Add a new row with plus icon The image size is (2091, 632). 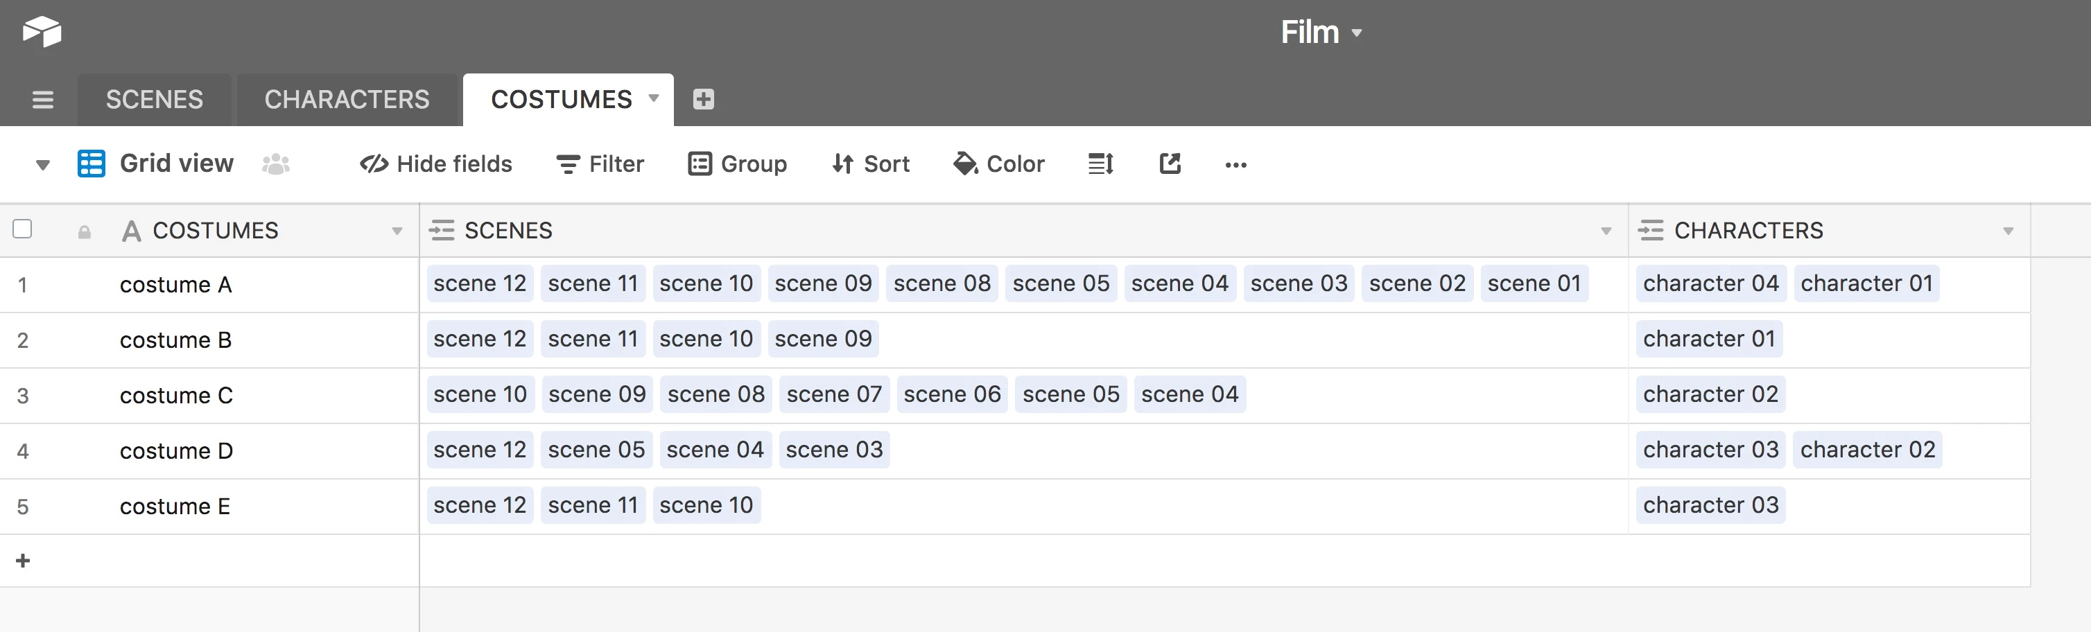click(x=23, y=561)
